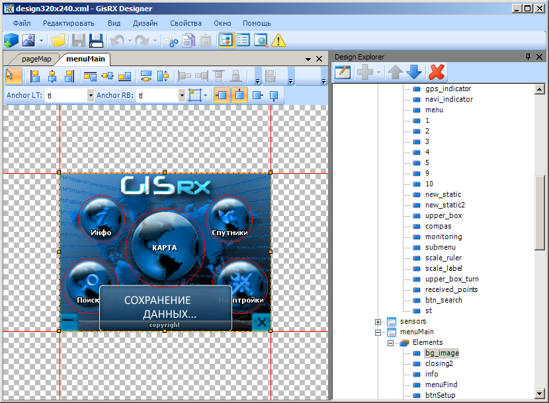Viewport: 549px width, 403px height.
Task: Select the Инфо globe button in canvas
Action: coord(101,219)
